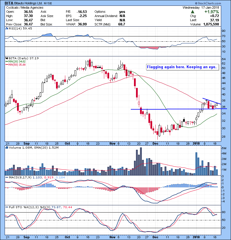Click the Dec label on price chart axis
Screen dimensions: 231x240
pos(155,144)
